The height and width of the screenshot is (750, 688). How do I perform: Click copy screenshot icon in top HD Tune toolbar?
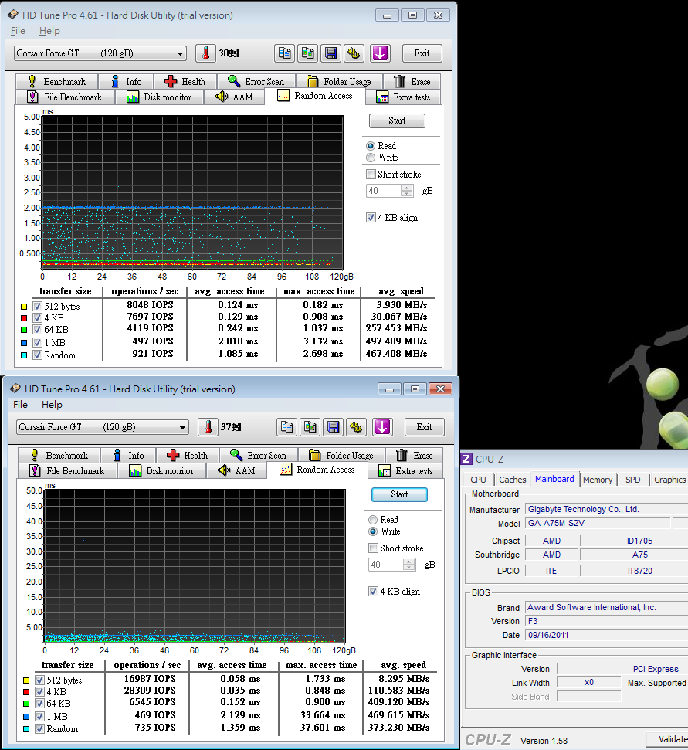[x=307, y=53]
